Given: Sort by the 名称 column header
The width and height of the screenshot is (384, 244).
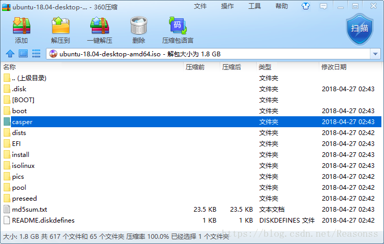Looking at the screenshot, I should pyautogui.click(x=92, y=67).
